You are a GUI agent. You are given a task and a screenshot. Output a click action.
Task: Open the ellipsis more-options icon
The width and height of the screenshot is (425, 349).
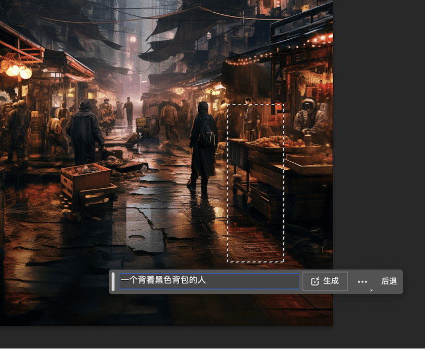pyautogui.click(x=362, y=281)
